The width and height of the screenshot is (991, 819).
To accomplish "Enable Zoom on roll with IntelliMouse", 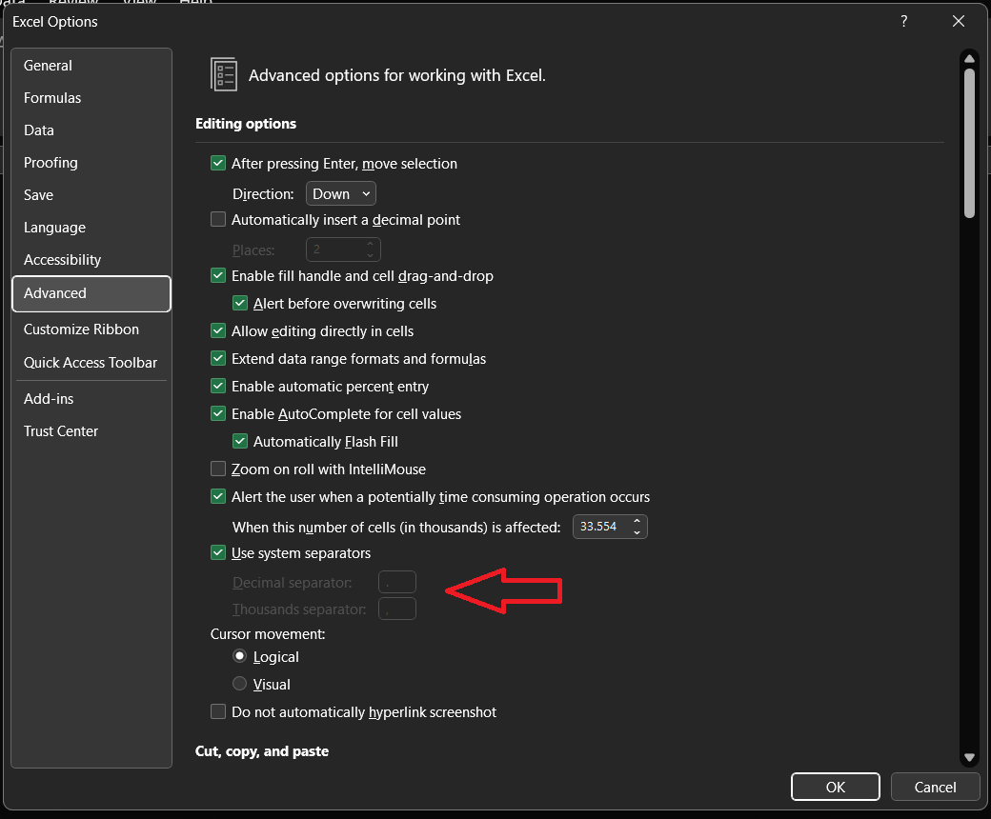I will 218,469.
